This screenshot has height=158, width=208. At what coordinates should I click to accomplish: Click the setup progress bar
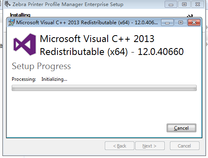(104, 88)
